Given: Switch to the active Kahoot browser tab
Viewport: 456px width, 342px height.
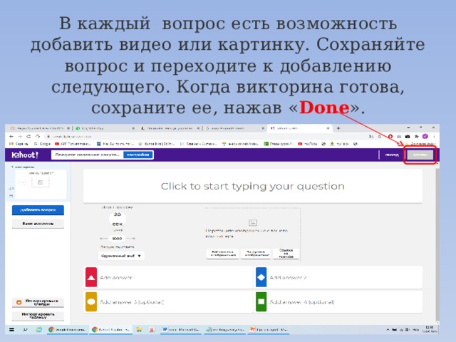Looking at the screenshot, I should click(299, 128).
